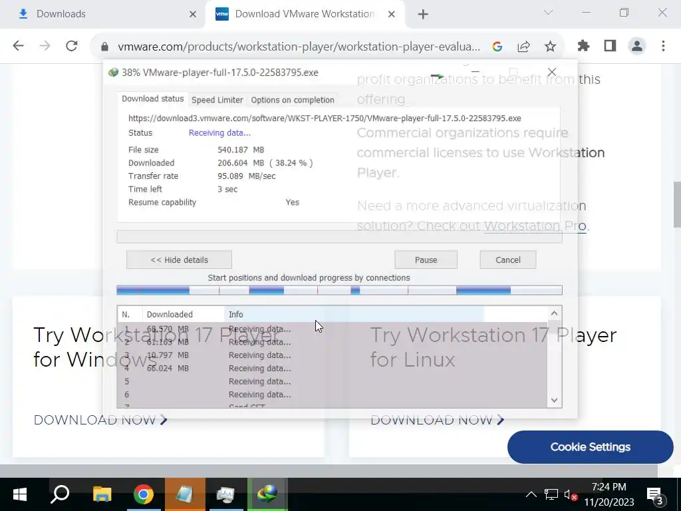Image resolution: width=681 pixels, height=511 pixels.
Task: Open the tab search chevron in Chrome
Action: tap(548, 13)
